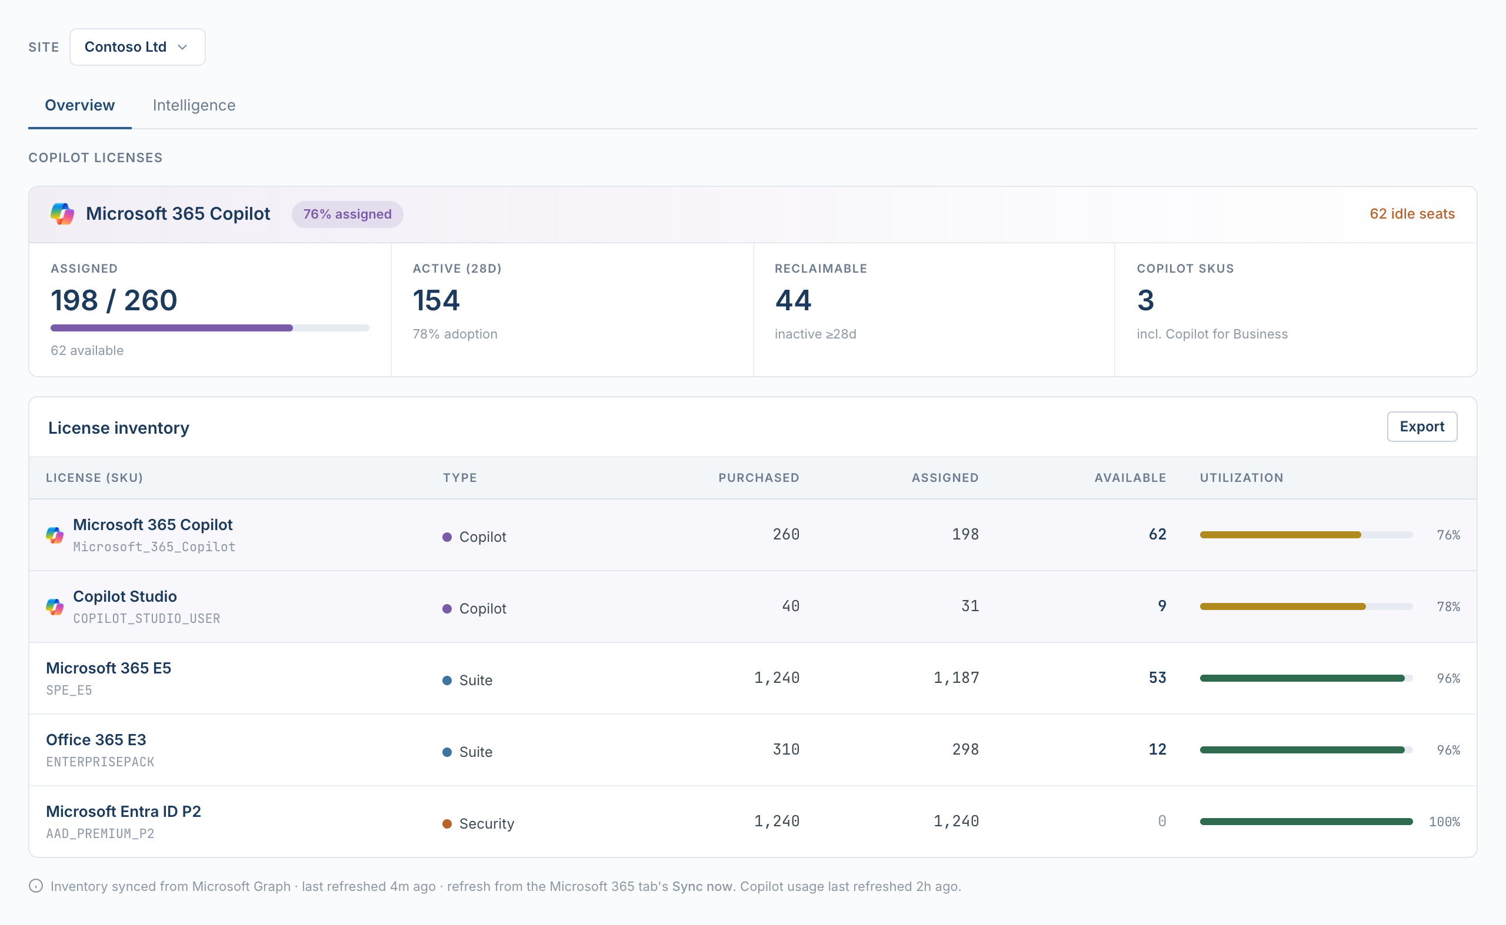Click the Microsoft 365 Copilot row icon
Screen dimensions: 1506x925
pyautogui.click(x=55, y=535)
